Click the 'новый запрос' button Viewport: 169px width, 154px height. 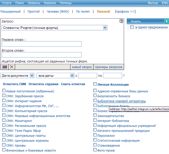click(82, 67)
